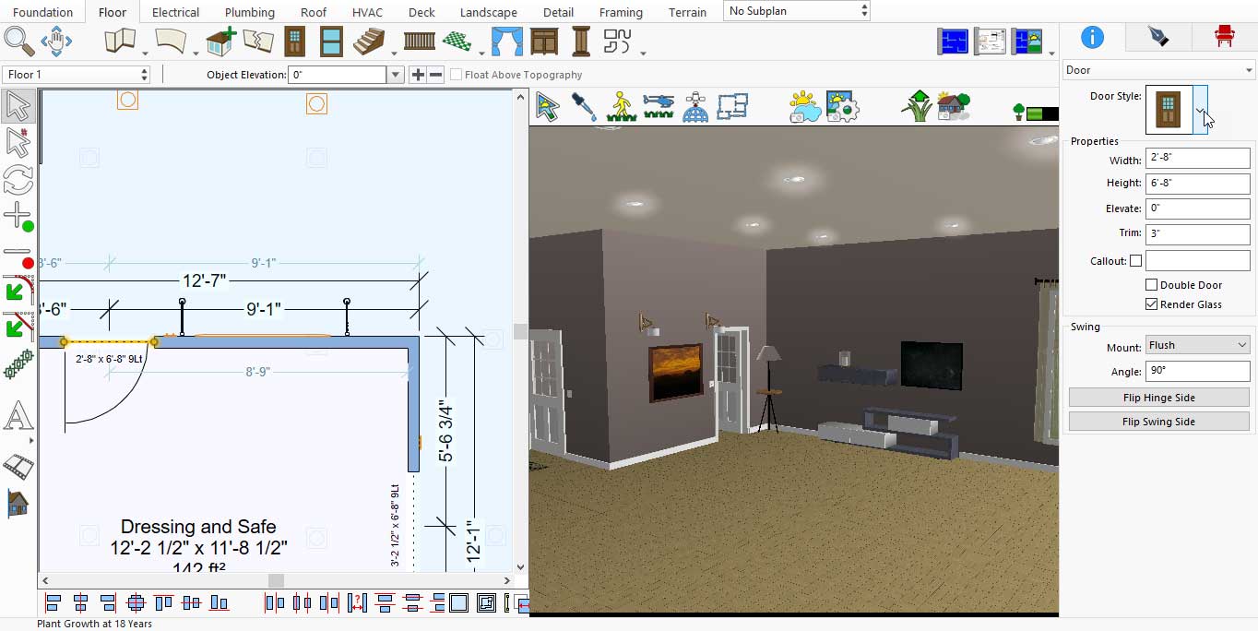The height and width of the screenshot is (631, 1258).
Task: Switch to the Electrical tab
Action: click(175, 12)
